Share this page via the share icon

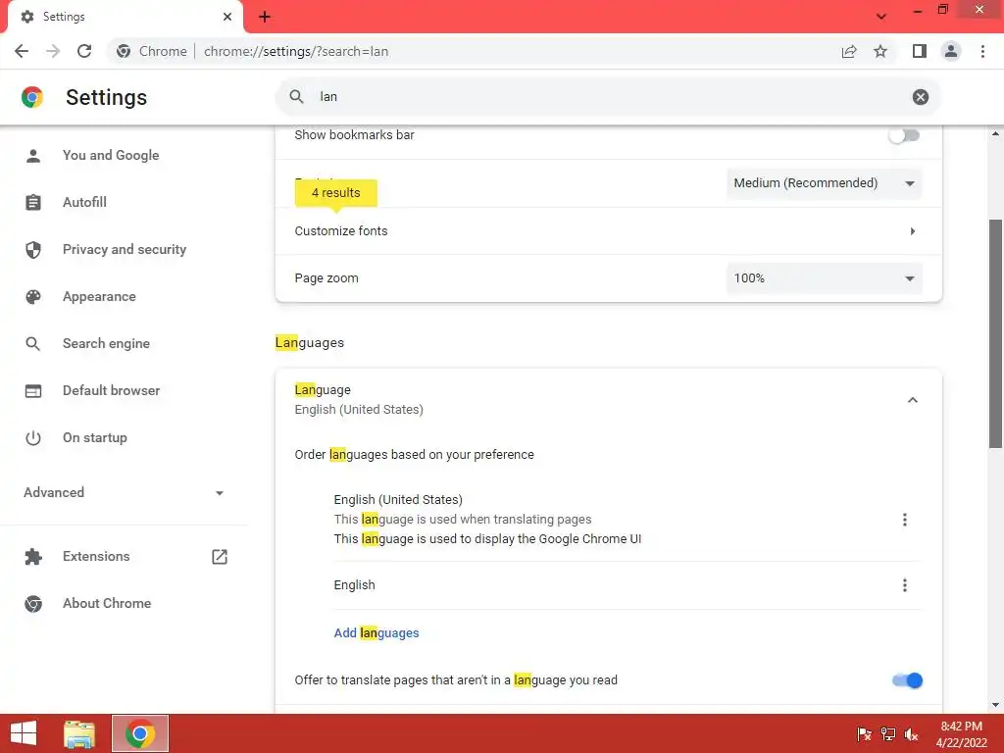849,51
